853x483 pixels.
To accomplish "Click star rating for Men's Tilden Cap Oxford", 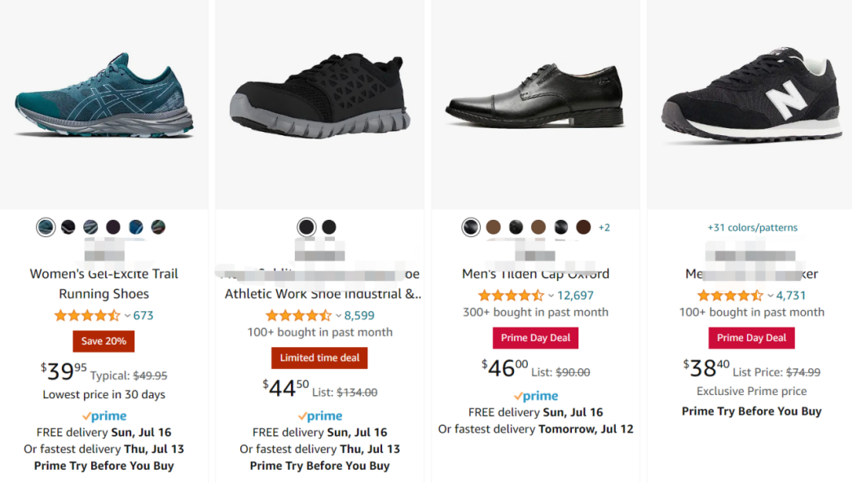I will click(x=510, y=296).
